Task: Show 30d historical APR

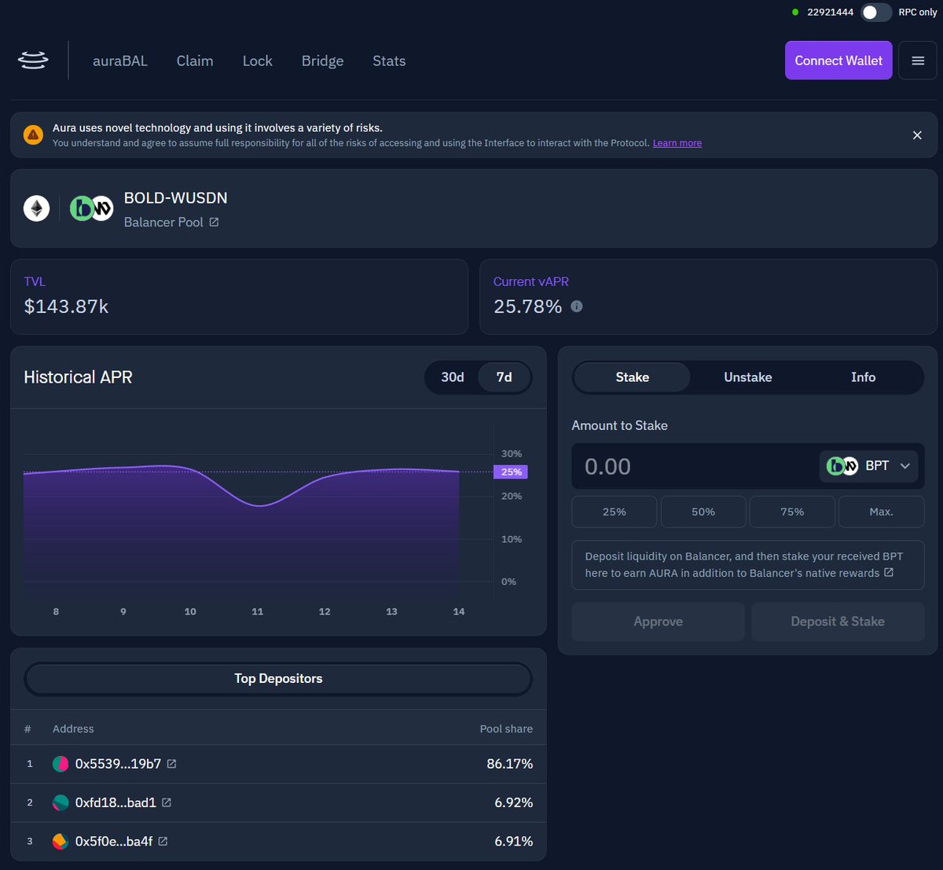Action: (453, 377)
